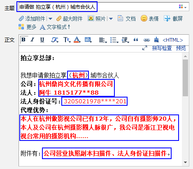This screenshot has width=193, height=169.
Task: Clear formatting with brush icon
Action: coord(156,40)
